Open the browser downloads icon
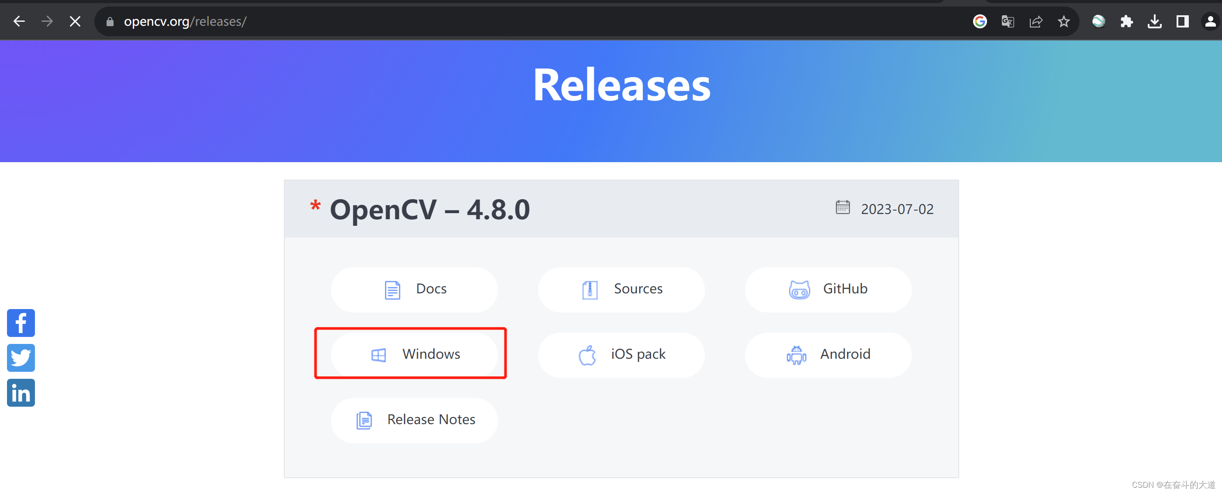The image size is (1222, 493). point(1154,21)
